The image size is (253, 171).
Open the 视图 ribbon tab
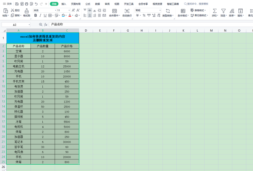coord(117,4)
